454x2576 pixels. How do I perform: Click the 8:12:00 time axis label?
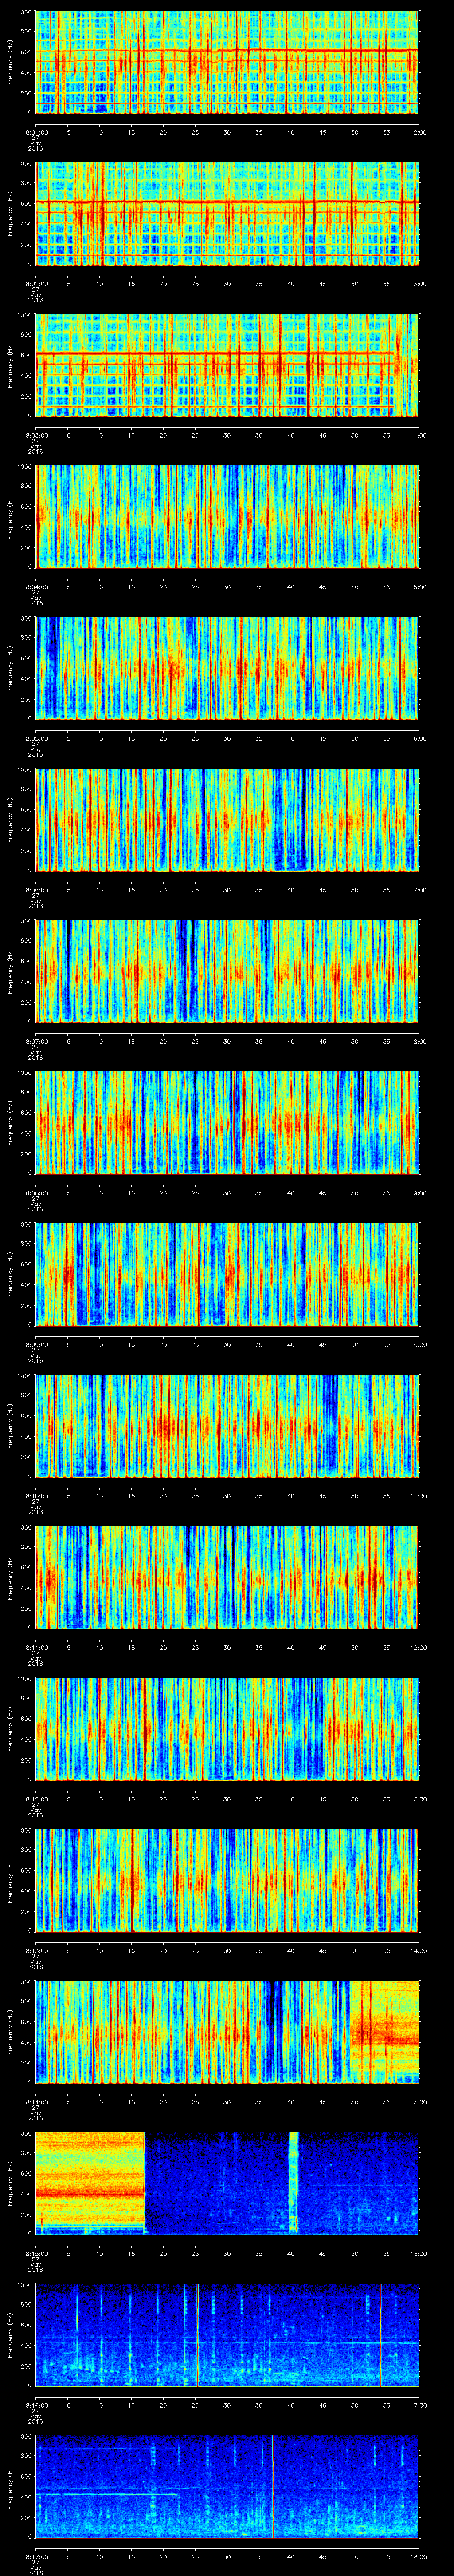pos(36,1798)
